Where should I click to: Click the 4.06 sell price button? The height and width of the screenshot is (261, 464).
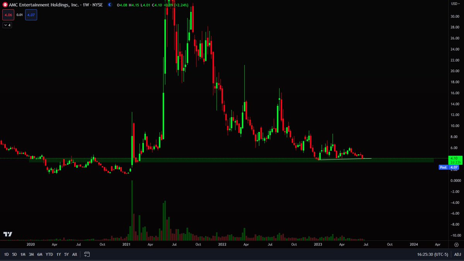8,15
